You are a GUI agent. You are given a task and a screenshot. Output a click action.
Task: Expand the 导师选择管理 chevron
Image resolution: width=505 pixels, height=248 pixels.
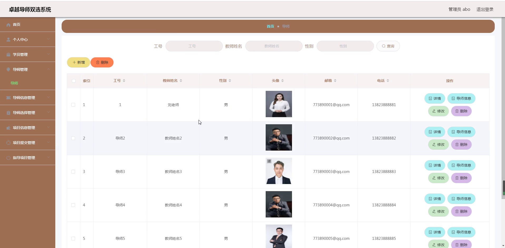[x=48, y=112]
